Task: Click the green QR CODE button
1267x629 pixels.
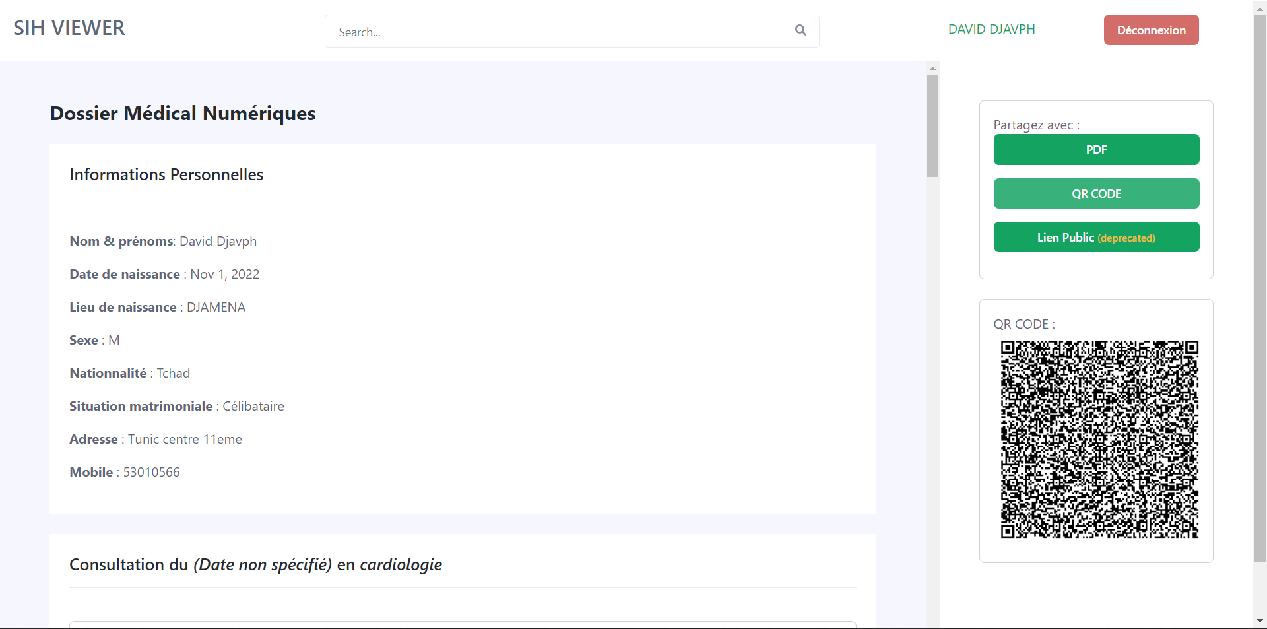Action: pos(1096,194)
